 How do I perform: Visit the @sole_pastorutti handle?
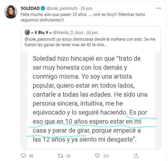tap(62, 8)
